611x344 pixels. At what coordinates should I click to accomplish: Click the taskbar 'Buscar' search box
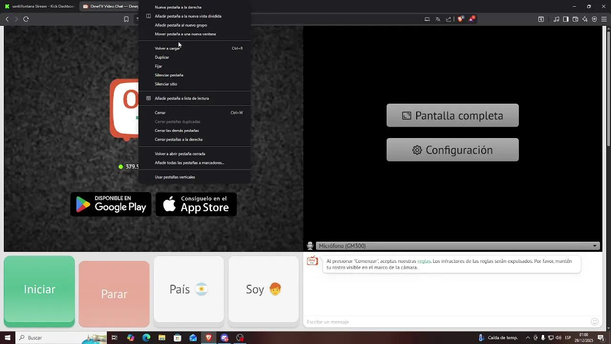61,338
